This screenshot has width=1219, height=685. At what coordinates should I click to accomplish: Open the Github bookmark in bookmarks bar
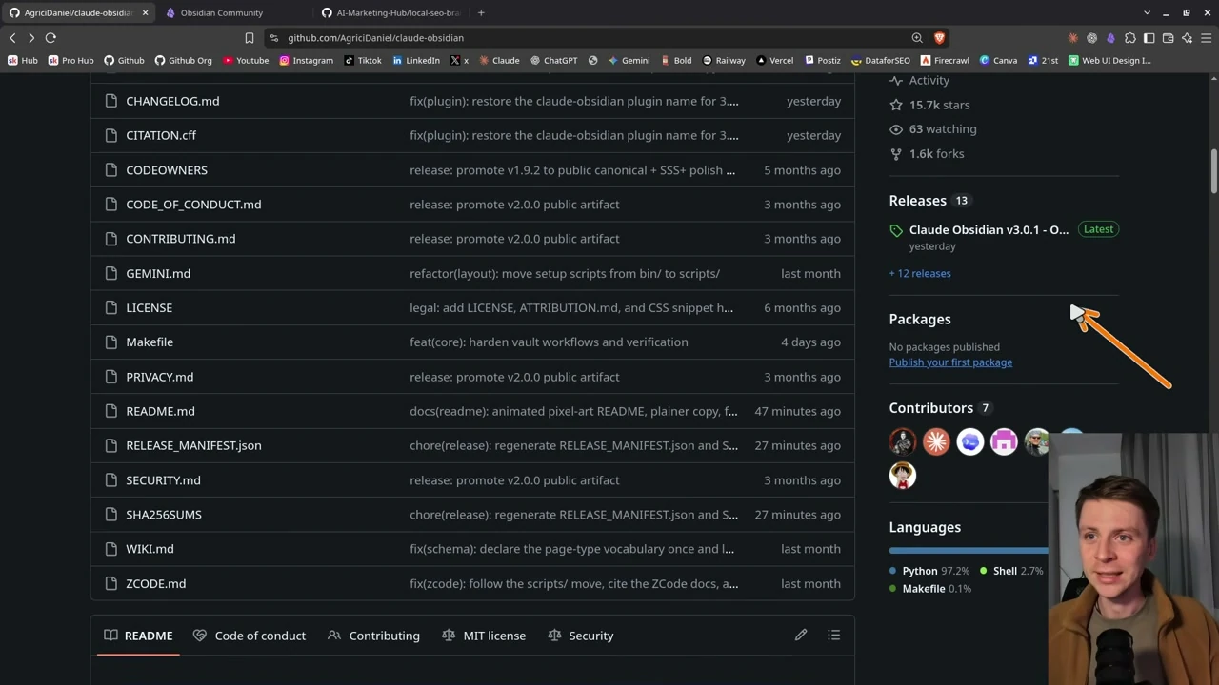pos(124,60)
